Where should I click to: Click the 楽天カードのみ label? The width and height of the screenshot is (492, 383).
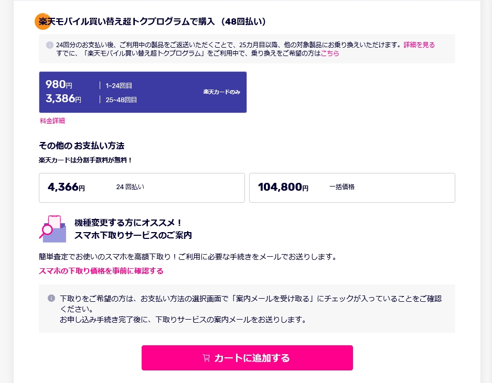pyautogui.click(x=222, y=92)
